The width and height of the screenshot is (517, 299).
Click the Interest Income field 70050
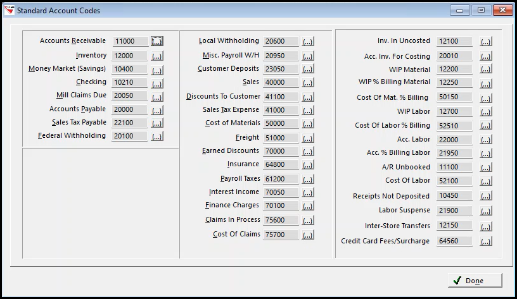pos(281,192)
